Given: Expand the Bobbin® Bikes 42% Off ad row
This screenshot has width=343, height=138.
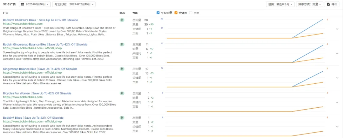Looking at the screenshot, I should (x=337, y=127).
